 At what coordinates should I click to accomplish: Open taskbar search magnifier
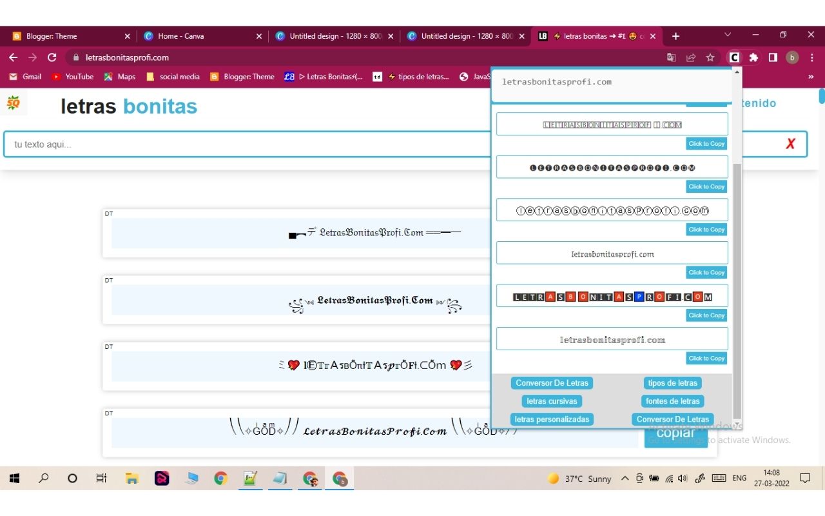pos(44,479)
